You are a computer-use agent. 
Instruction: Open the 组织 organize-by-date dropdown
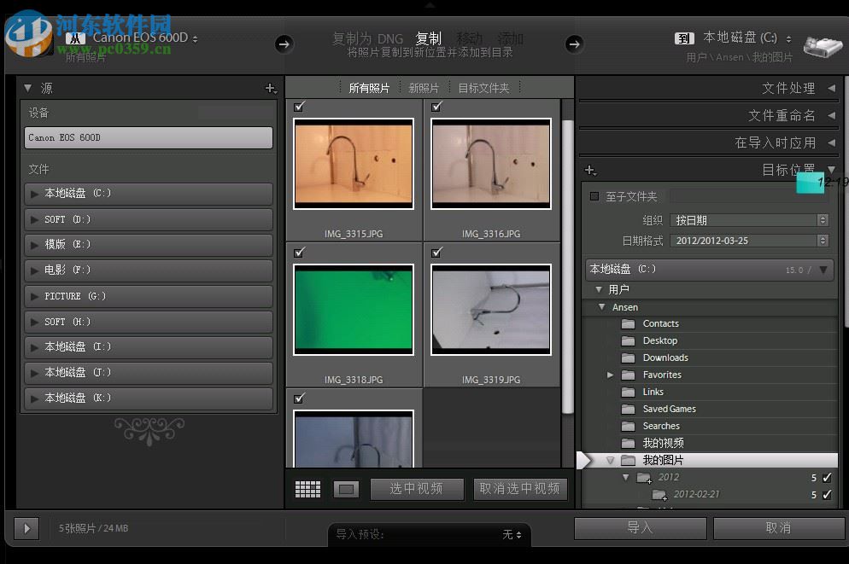pyautogui.click(x=750, y=219)
